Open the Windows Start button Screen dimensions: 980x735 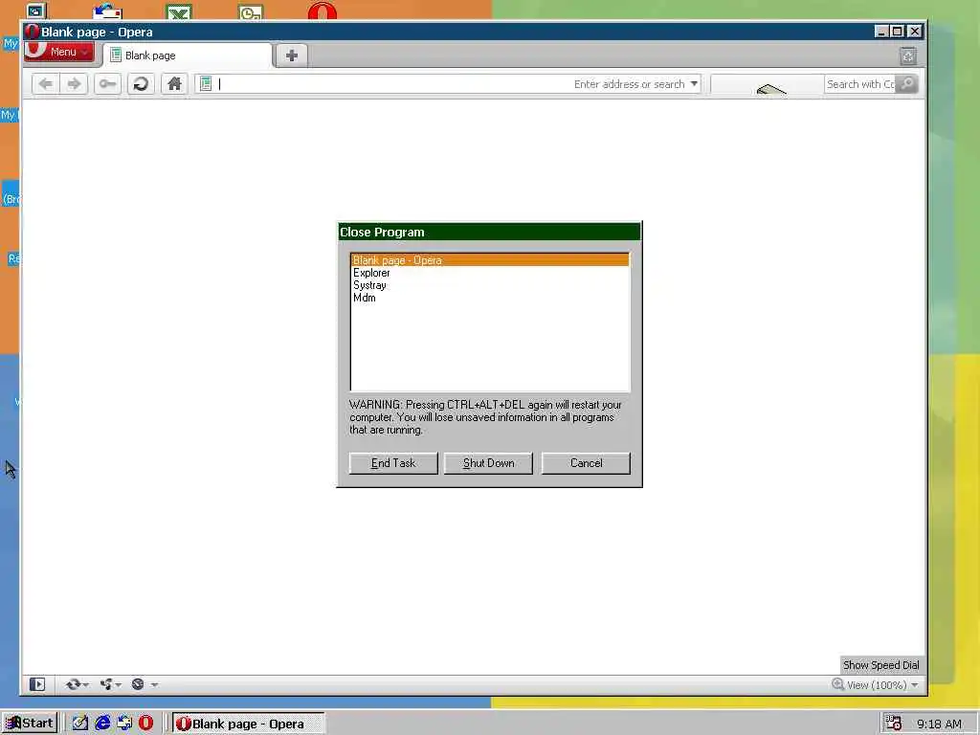coord(30,724)
